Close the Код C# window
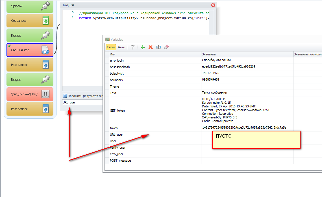The height and width of the screenshot is (197, 322). [213, 5]
